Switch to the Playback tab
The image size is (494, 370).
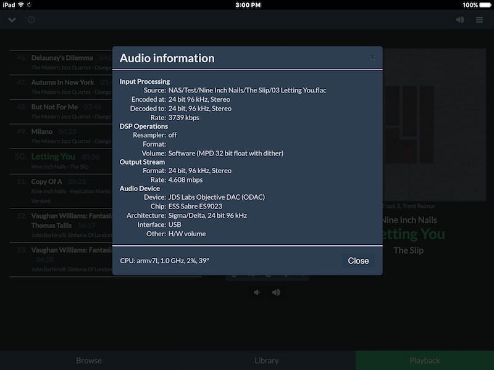pos(425,361)
